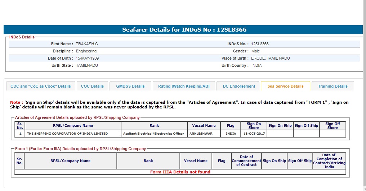Open the DC Endorsement tab
Screen dimensions: 366x191
(238, 86)
